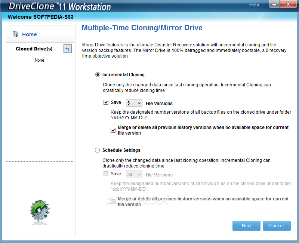Open the Help menu

pos(254,5)
